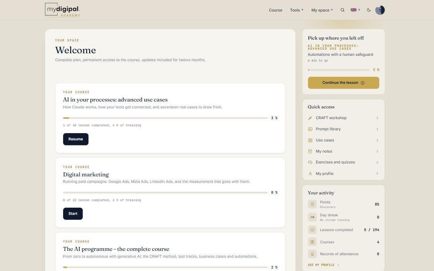The width and height of the screenshot is (434, 271).
Task: Click the arrow after See my profile
Action: (x=338, y=265)
